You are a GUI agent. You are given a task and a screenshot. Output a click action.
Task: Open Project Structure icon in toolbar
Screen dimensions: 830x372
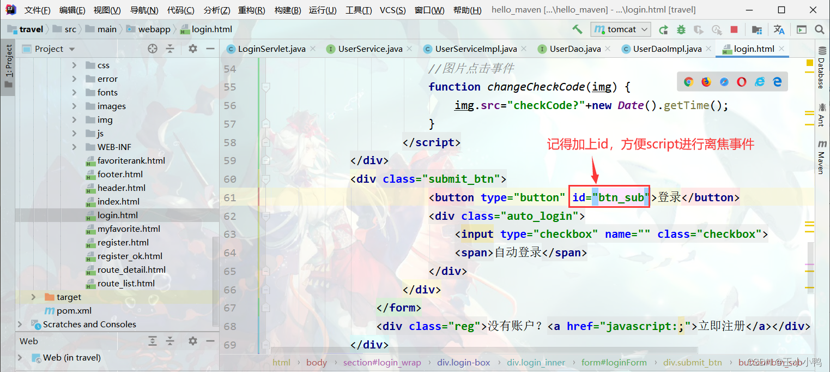coord(756,29)
